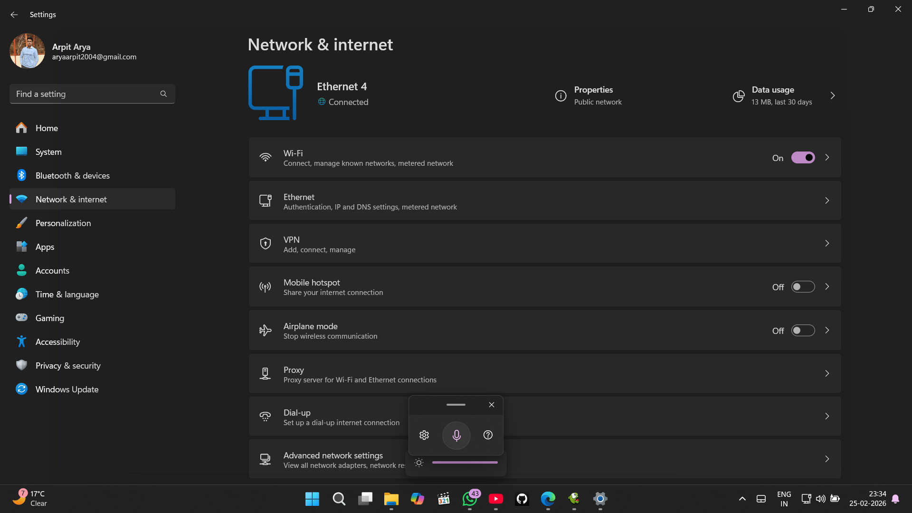Click the help question mark icon
The image size is (912, 513).
coord(488,435)
